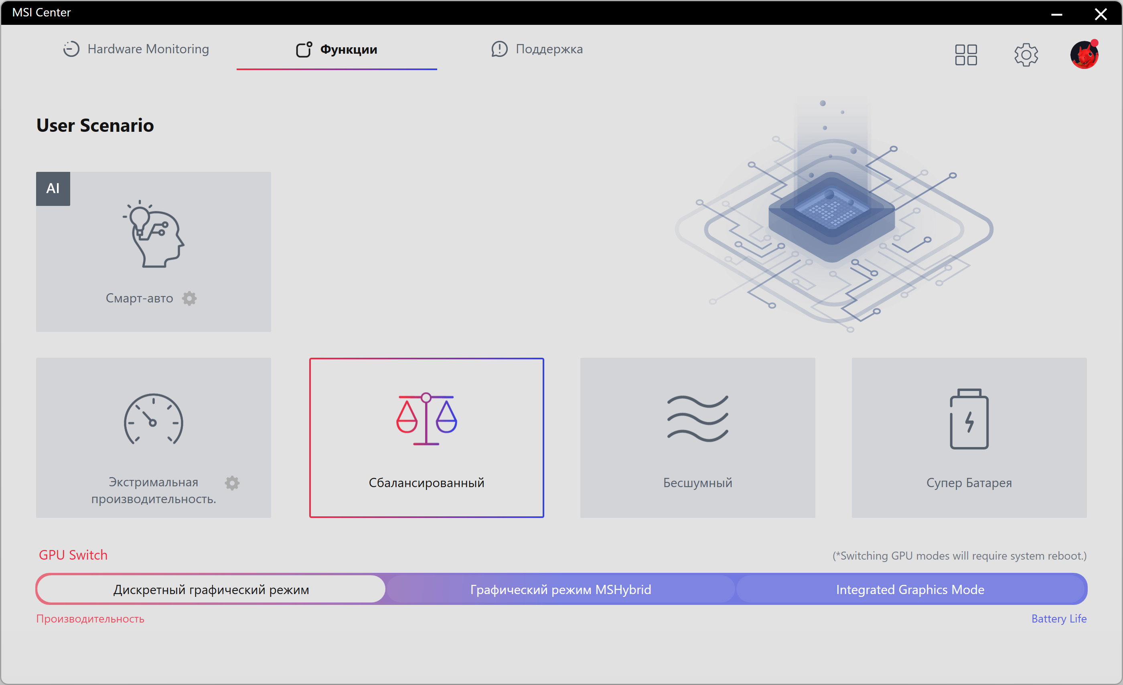Switch GPU to Графический режим MSHybrid

tap(560, 589)
